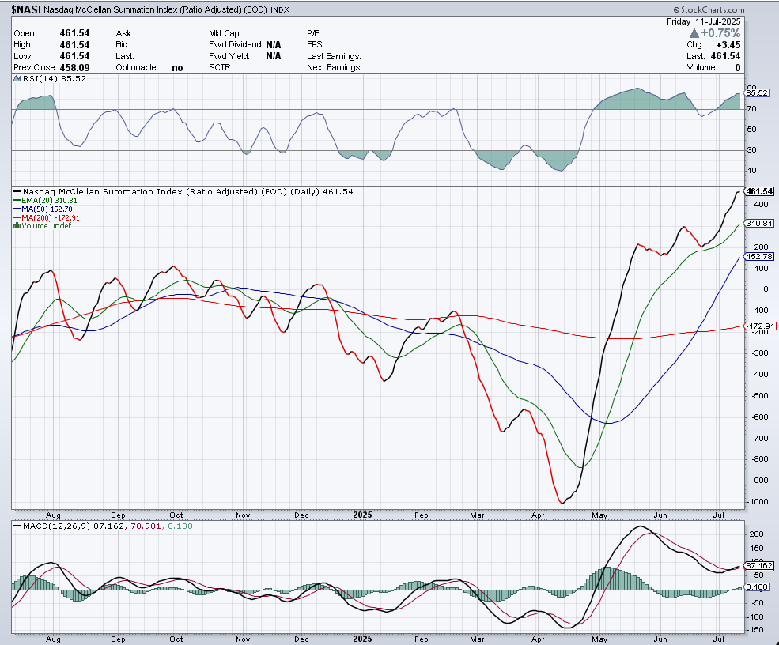Click the Open value 461.54
The image size is (779, 645).
click(74, 33)
